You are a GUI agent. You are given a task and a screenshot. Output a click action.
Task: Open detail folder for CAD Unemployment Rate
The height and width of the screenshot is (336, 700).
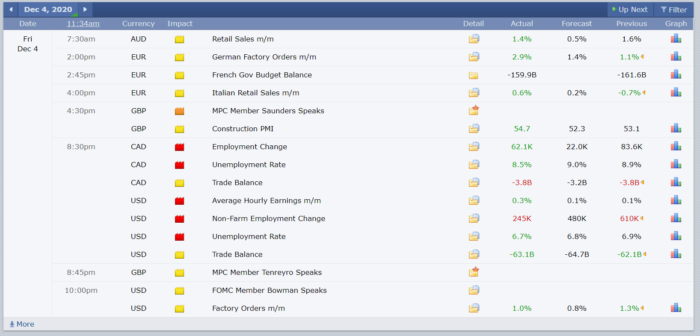[474, 165]
